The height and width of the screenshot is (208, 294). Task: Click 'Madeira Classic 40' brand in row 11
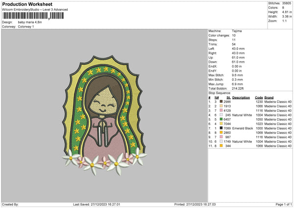pos(278,146)
